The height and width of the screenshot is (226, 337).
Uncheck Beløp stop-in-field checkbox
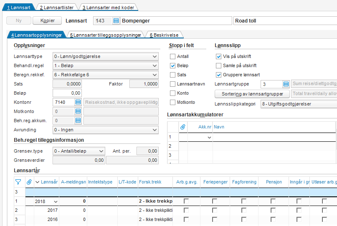pyautogui.click(x=172, y=66)
